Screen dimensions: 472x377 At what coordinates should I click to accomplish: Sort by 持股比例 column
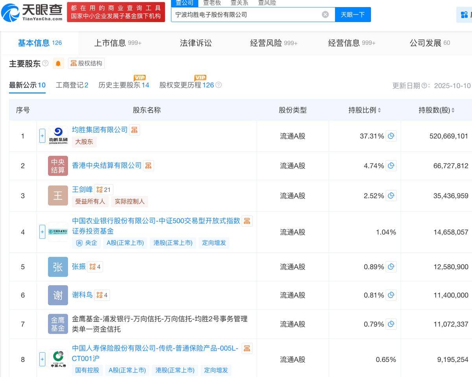click(365, 110)
